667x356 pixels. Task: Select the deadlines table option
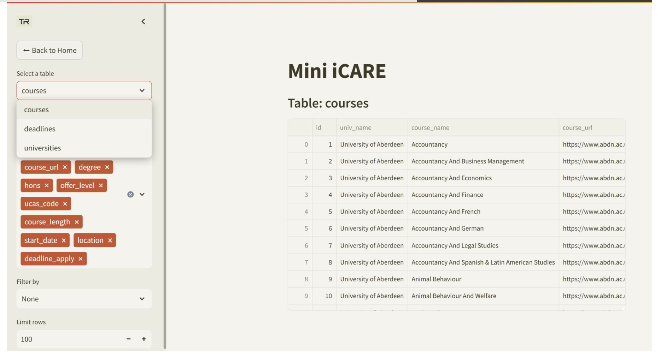click(40, 129)
